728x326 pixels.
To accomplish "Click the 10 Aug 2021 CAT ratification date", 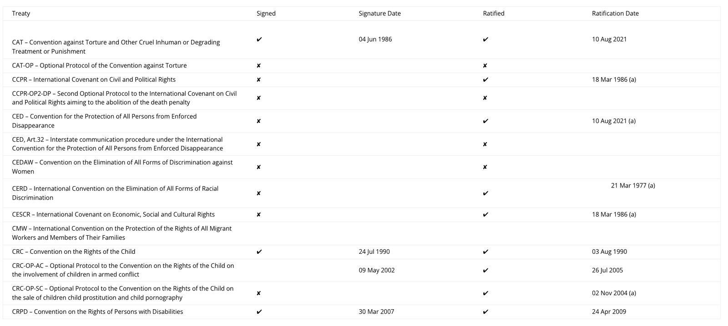I will click(609, 40).
